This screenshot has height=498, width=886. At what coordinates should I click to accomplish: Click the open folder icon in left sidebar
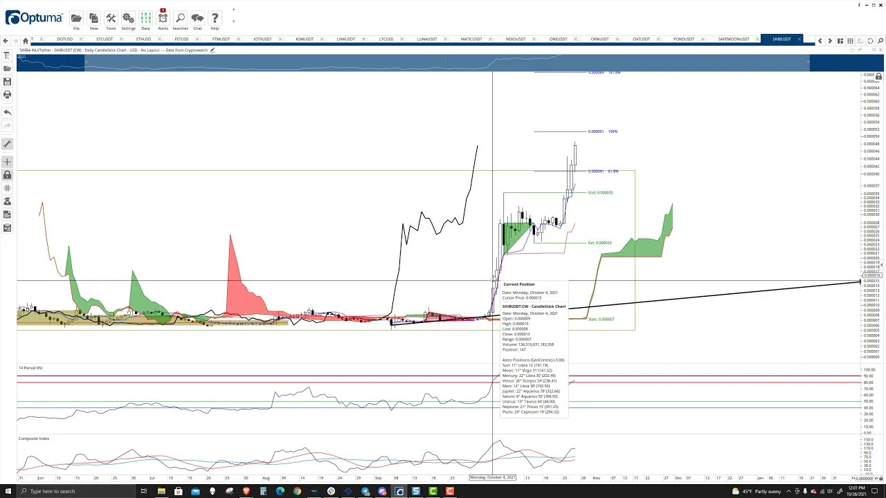(x=8, y=68)
